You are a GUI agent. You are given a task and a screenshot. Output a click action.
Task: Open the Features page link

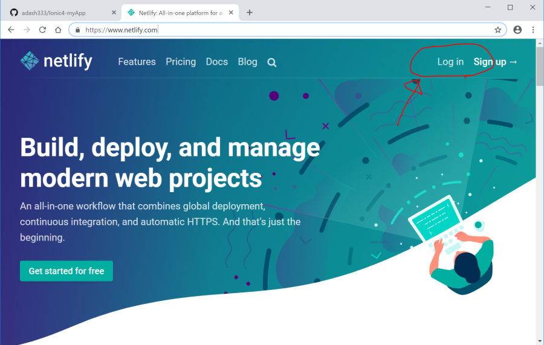click(x=137, y=62)
